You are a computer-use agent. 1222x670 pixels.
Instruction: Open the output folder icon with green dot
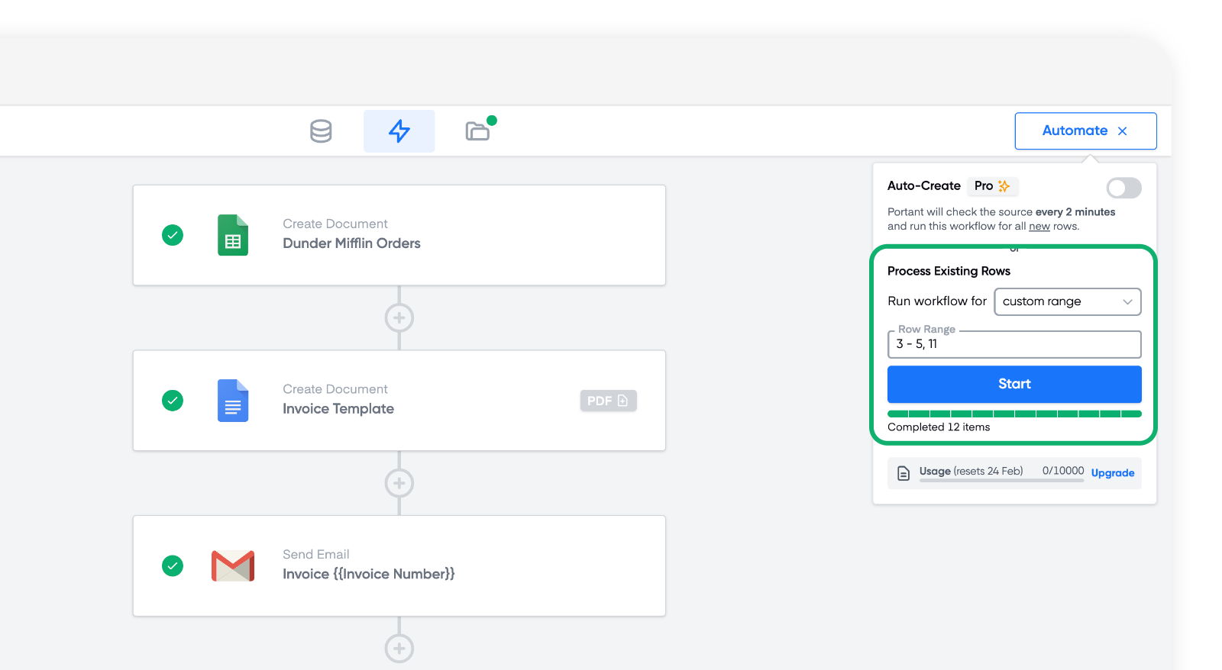478,131
